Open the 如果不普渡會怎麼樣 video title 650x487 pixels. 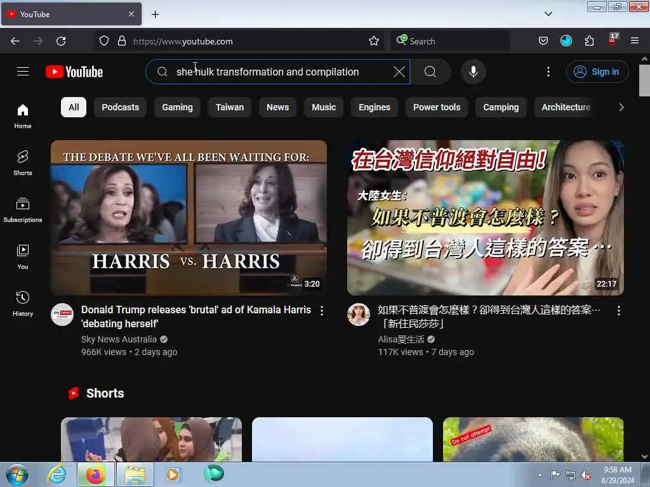[489, 317]
